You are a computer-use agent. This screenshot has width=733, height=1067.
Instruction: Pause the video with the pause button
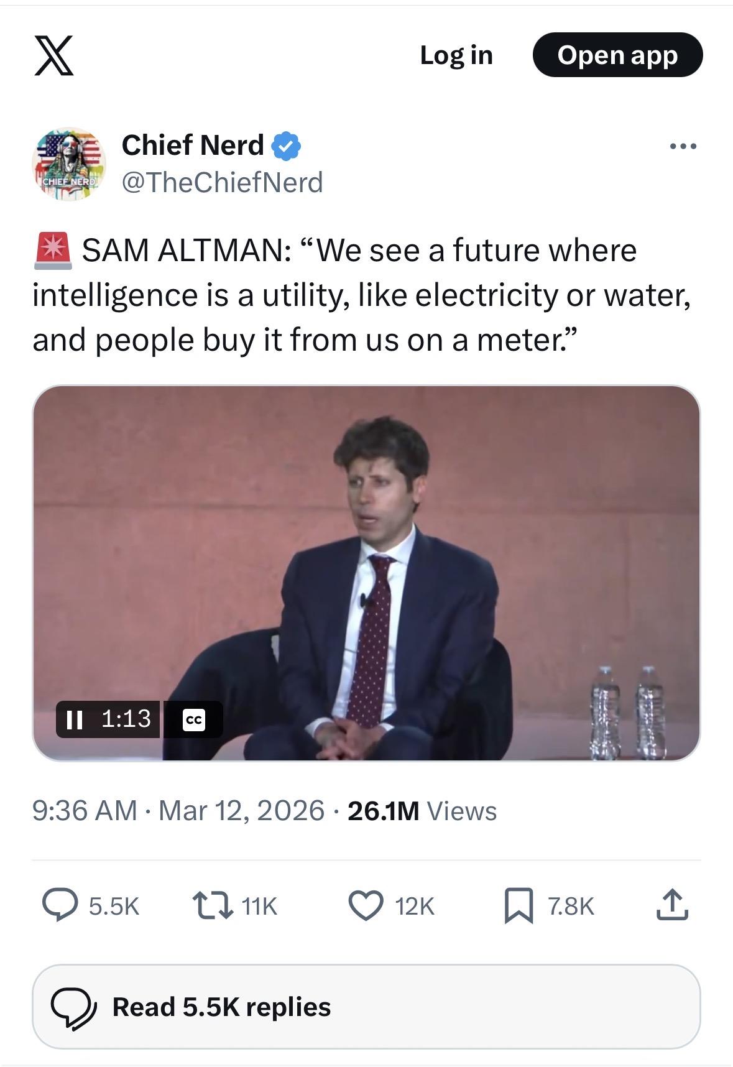click(x=75, y=719)
